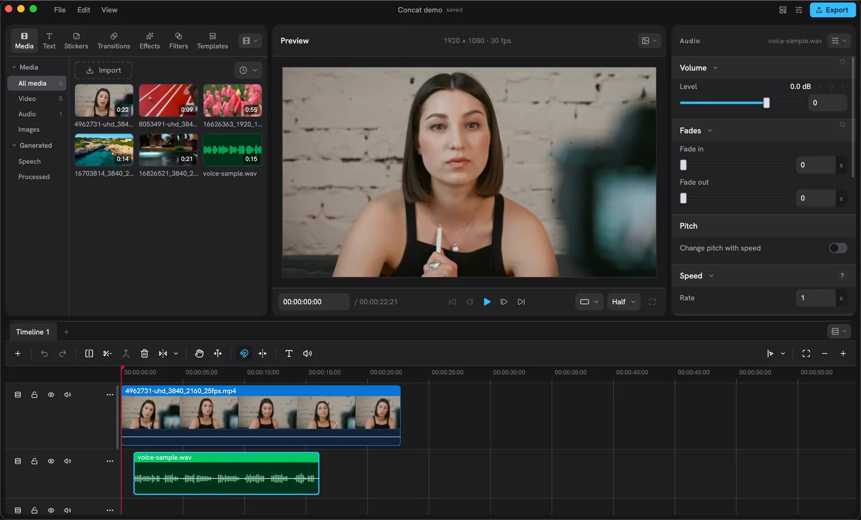Click the scissors cut tool icon
Screen dimensions: 861x520
coord(107,354)
